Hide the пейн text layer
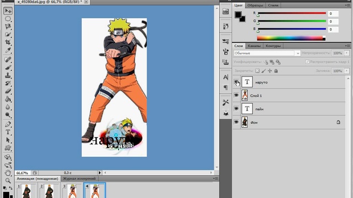This screenshot has width=353, height=198. click(x=236, y=108)
